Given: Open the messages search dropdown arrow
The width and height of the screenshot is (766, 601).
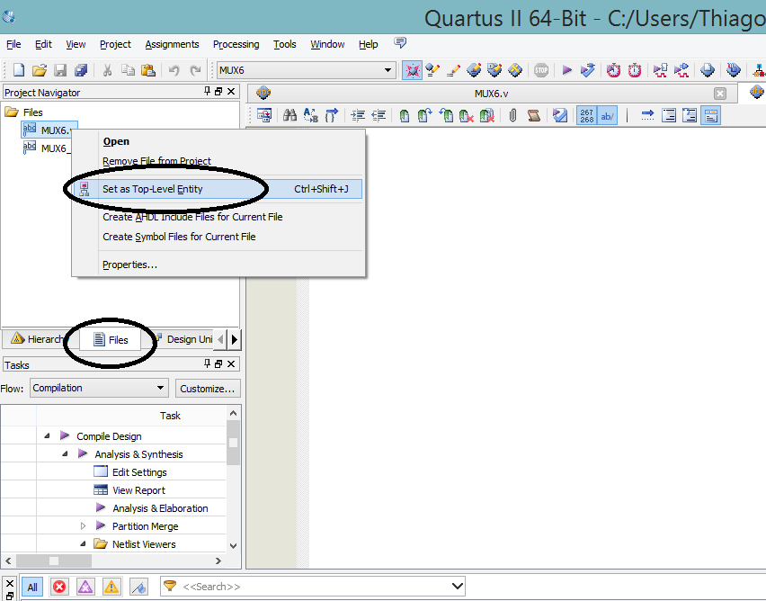Looking at the screenshot, I should tap(458, 586).
